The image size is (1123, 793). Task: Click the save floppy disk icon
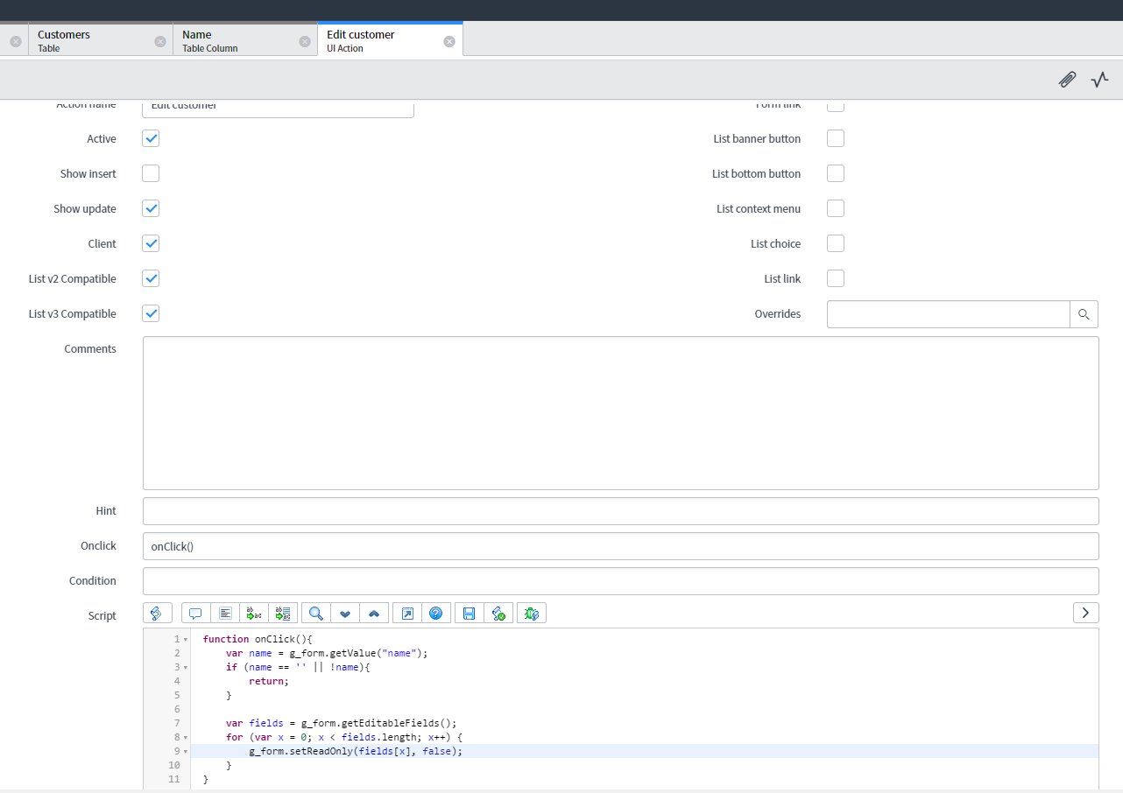(470, 614)
